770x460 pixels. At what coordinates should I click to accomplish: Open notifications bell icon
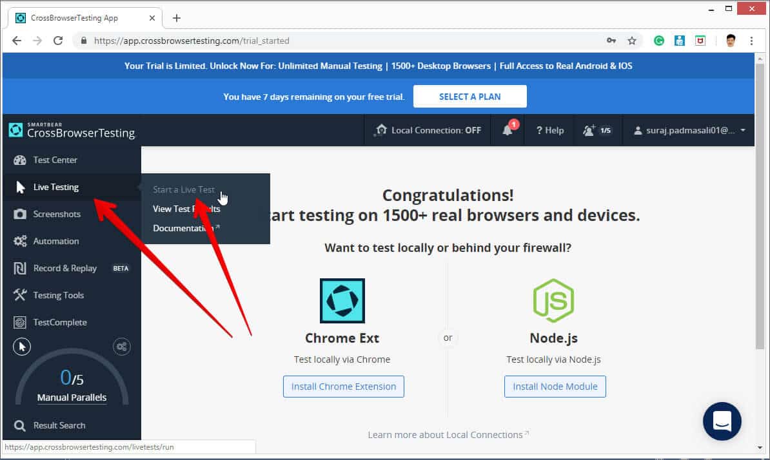[x=508, y=130]
